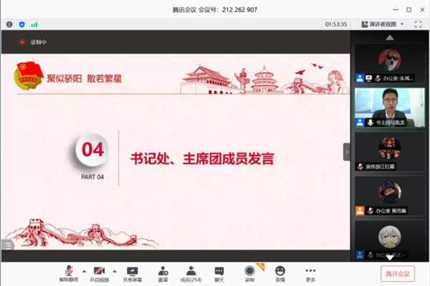Select the 办公室-朱闻 participant tile

390,63
